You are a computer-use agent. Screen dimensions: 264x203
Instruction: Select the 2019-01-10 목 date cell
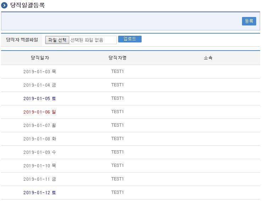(40, 166)
